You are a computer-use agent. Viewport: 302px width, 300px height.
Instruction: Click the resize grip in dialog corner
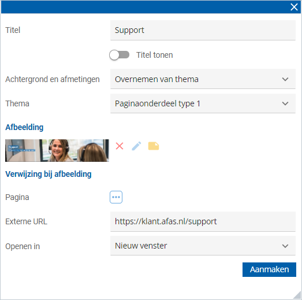click(297, 295)
